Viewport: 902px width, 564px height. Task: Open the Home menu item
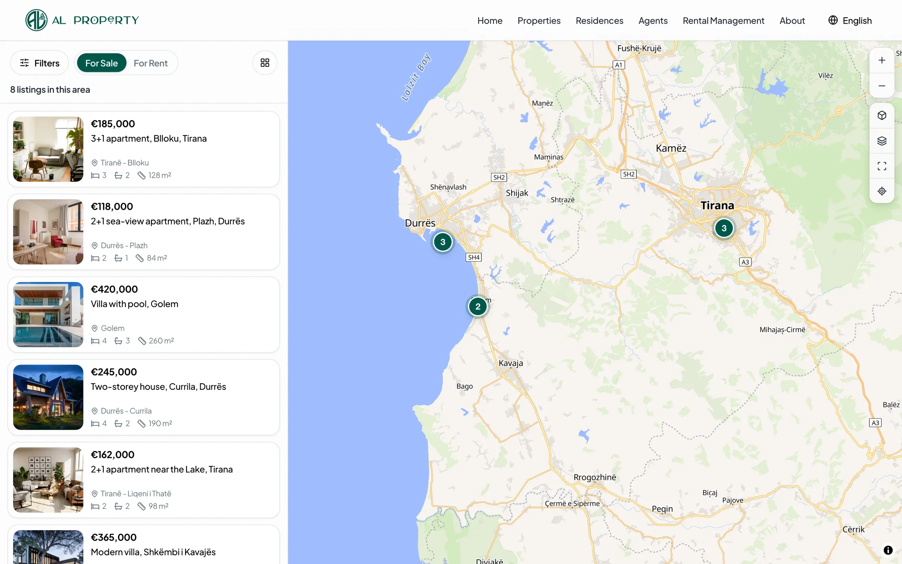(x=490, y=20)
